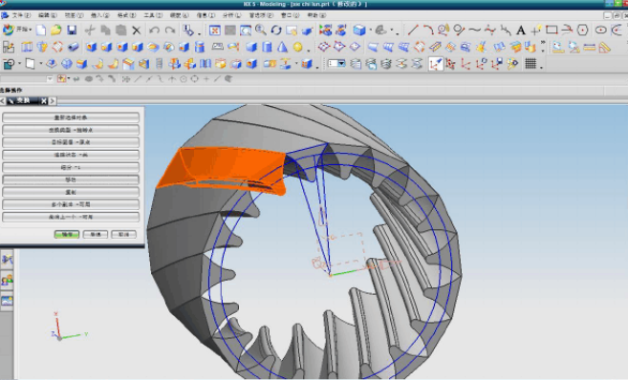Select the yellow Sphere primitive icon
This screenshot has width=628, height=380.
pyautogui.click(x=297, y=47)
